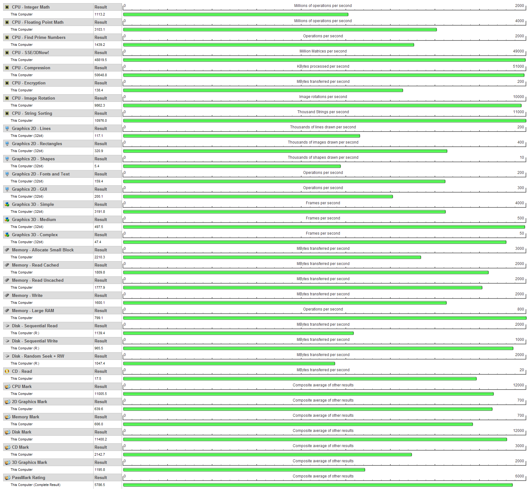Click the CPU chip icon beside Integer Math
This screenshot has width=531, height=492.
click(7, 7)
